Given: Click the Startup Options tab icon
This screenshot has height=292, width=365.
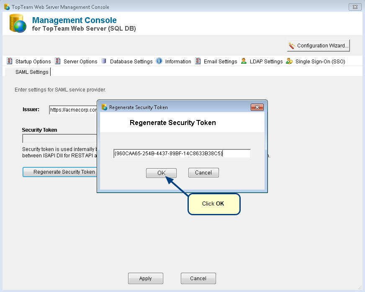Looking at the screenshot, I should (x=10, y=61).
